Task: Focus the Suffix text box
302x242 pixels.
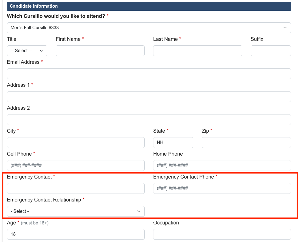Action: click(x=271, y=51)
